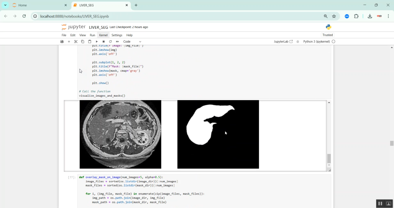Open the browser downloads icon
Viewport: 394px width, 208px height.
(x=370, y=16)
